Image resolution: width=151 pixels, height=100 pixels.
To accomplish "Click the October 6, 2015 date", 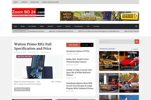I will 71,78.
